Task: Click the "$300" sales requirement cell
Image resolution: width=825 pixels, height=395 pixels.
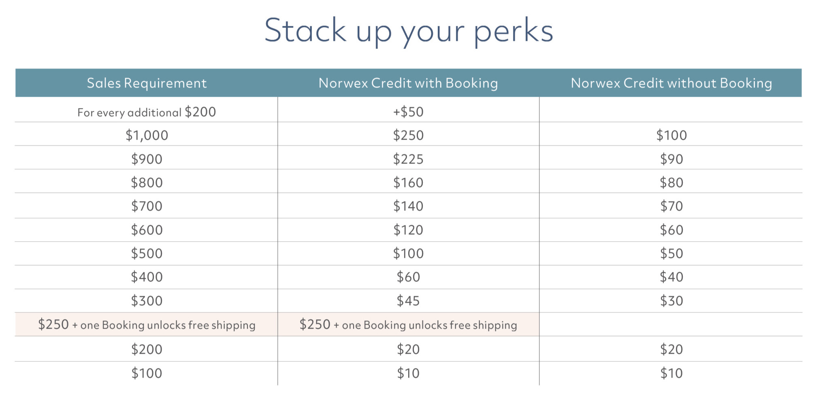Action: (x=147, y=301)
